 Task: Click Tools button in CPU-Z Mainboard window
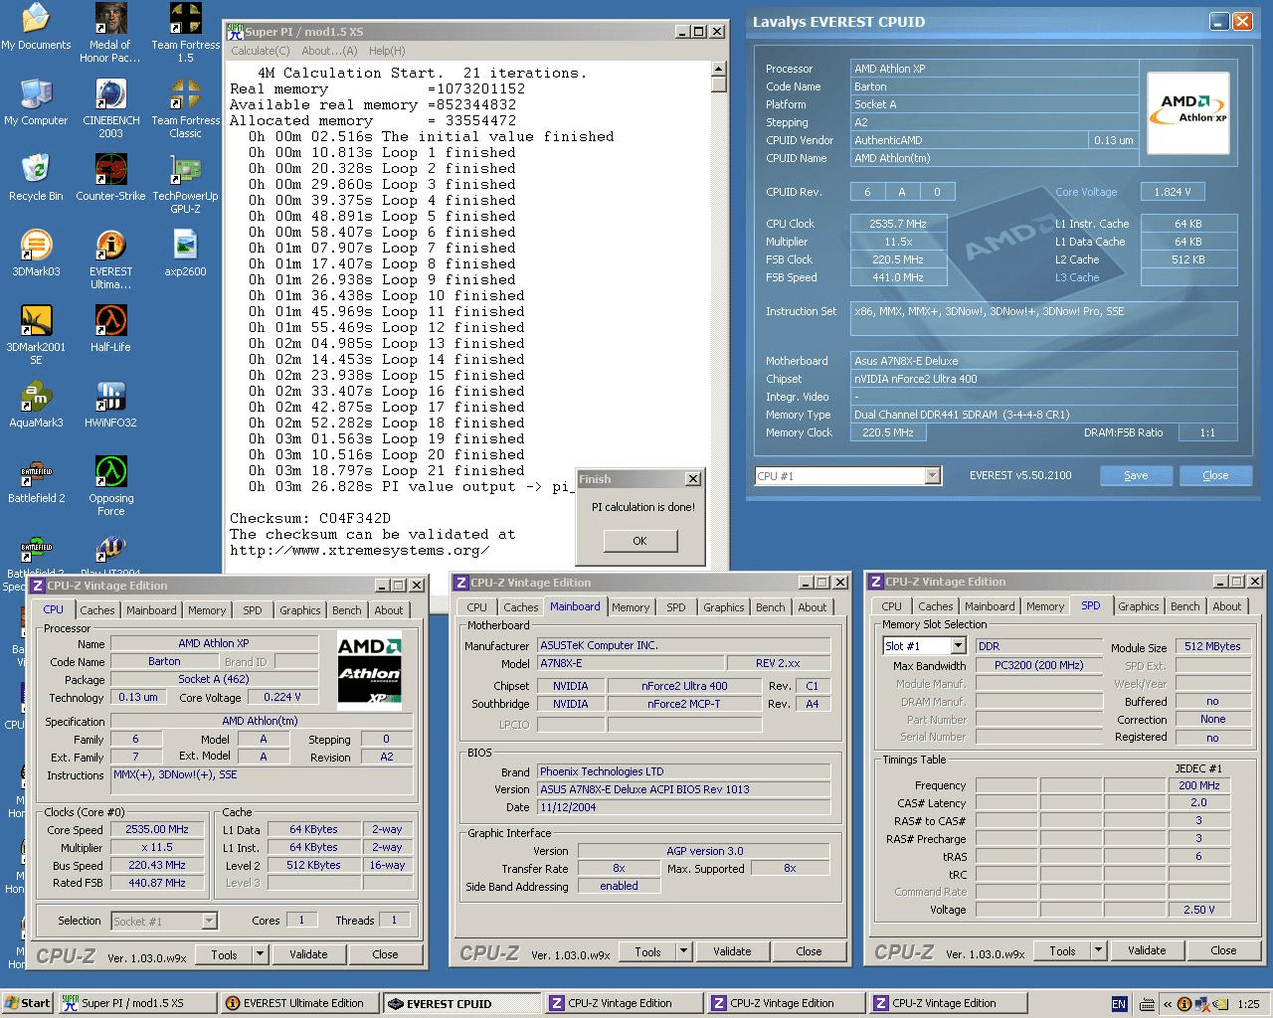647,951
